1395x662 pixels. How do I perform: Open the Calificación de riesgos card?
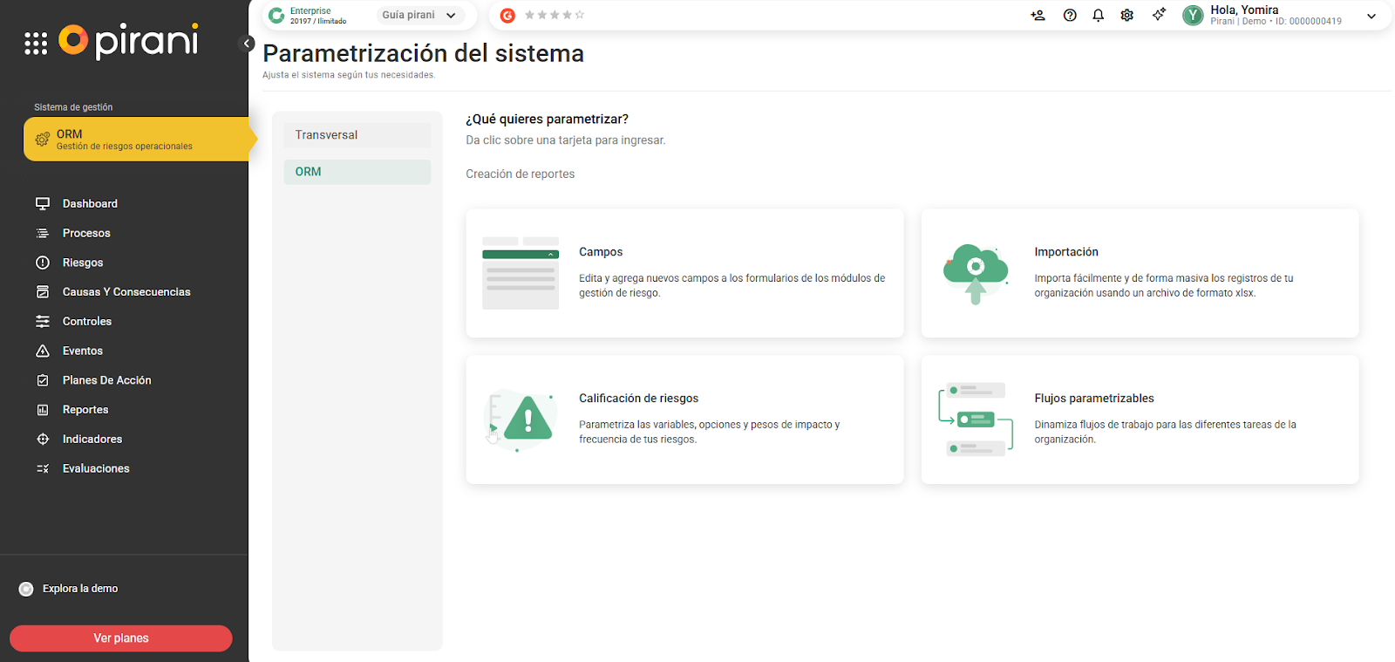[684, 420]
